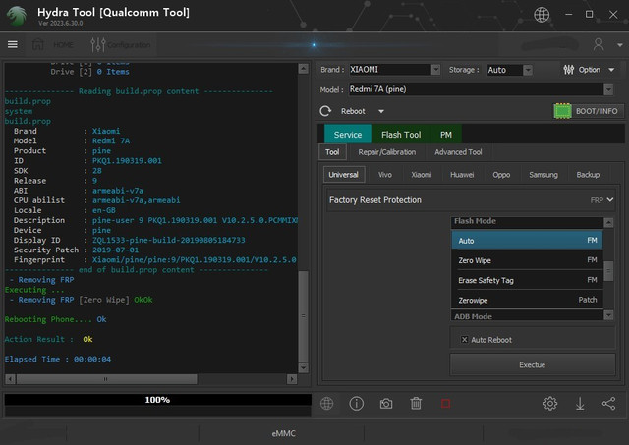Click the eMMC status bar label

pos(283,433)
